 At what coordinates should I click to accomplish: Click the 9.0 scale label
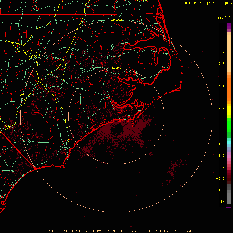tap(221, 41)
